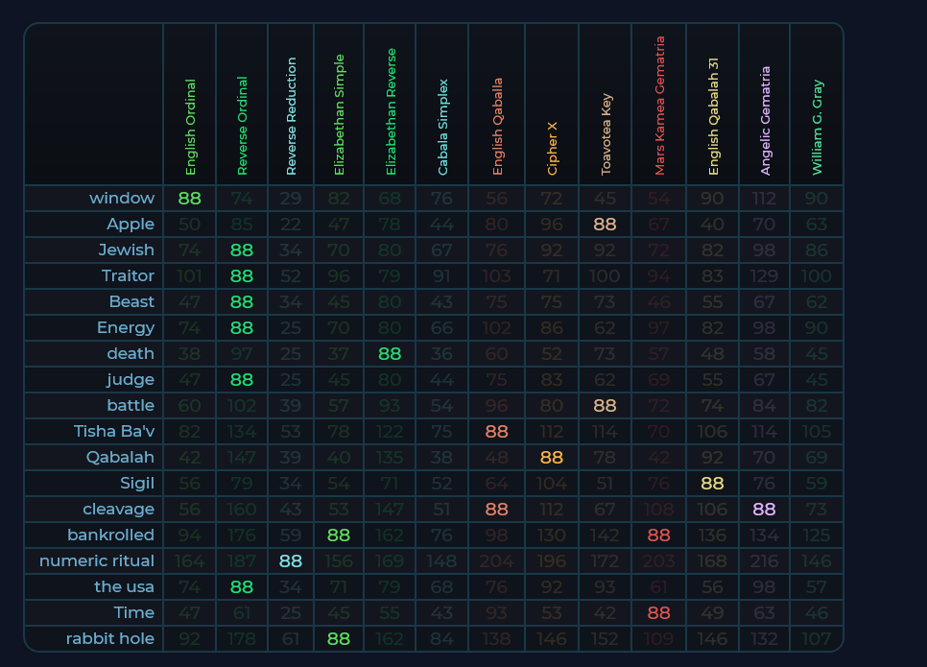Select the Reverse Ordinal column header
The image size is (927, 667).
(243, 128)
